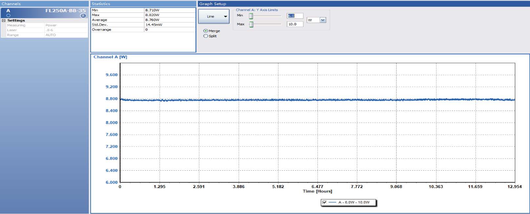This screenshot has height=214, width=530.
Task: Select the Measuring Power setting row
Action: 44,25
